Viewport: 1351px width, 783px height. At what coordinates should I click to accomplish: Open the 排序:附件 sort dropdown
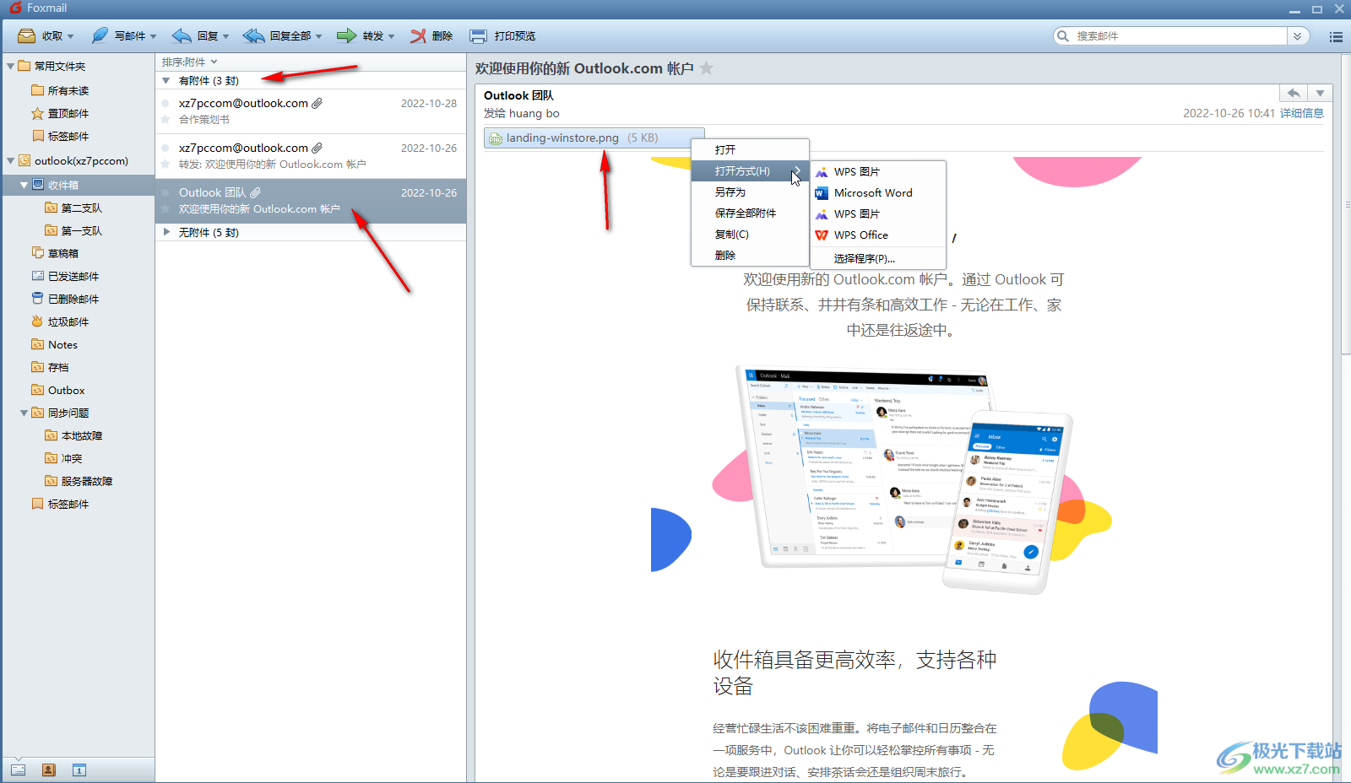[189, 62]
